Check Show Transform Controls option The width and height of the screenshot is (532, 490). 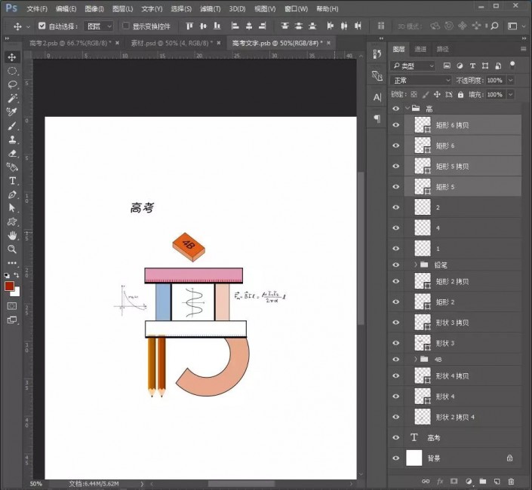tap(125, 26)
